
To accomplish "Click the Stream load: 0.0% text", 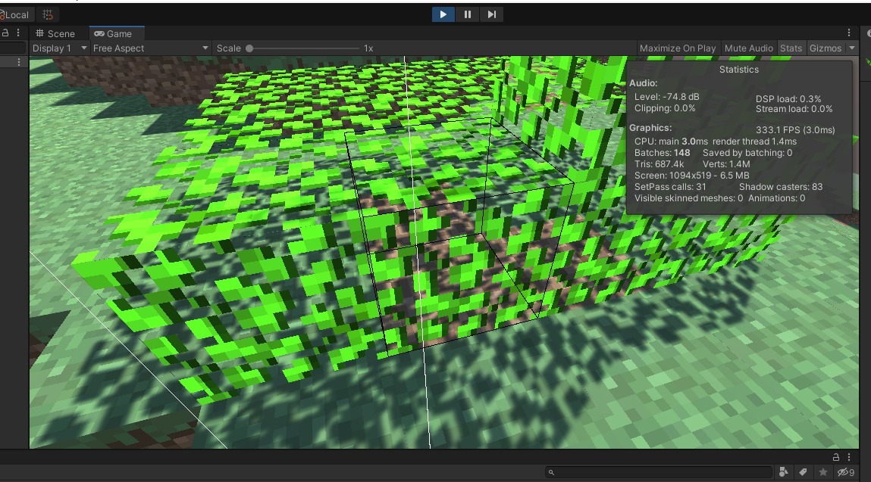I will 794,109.
